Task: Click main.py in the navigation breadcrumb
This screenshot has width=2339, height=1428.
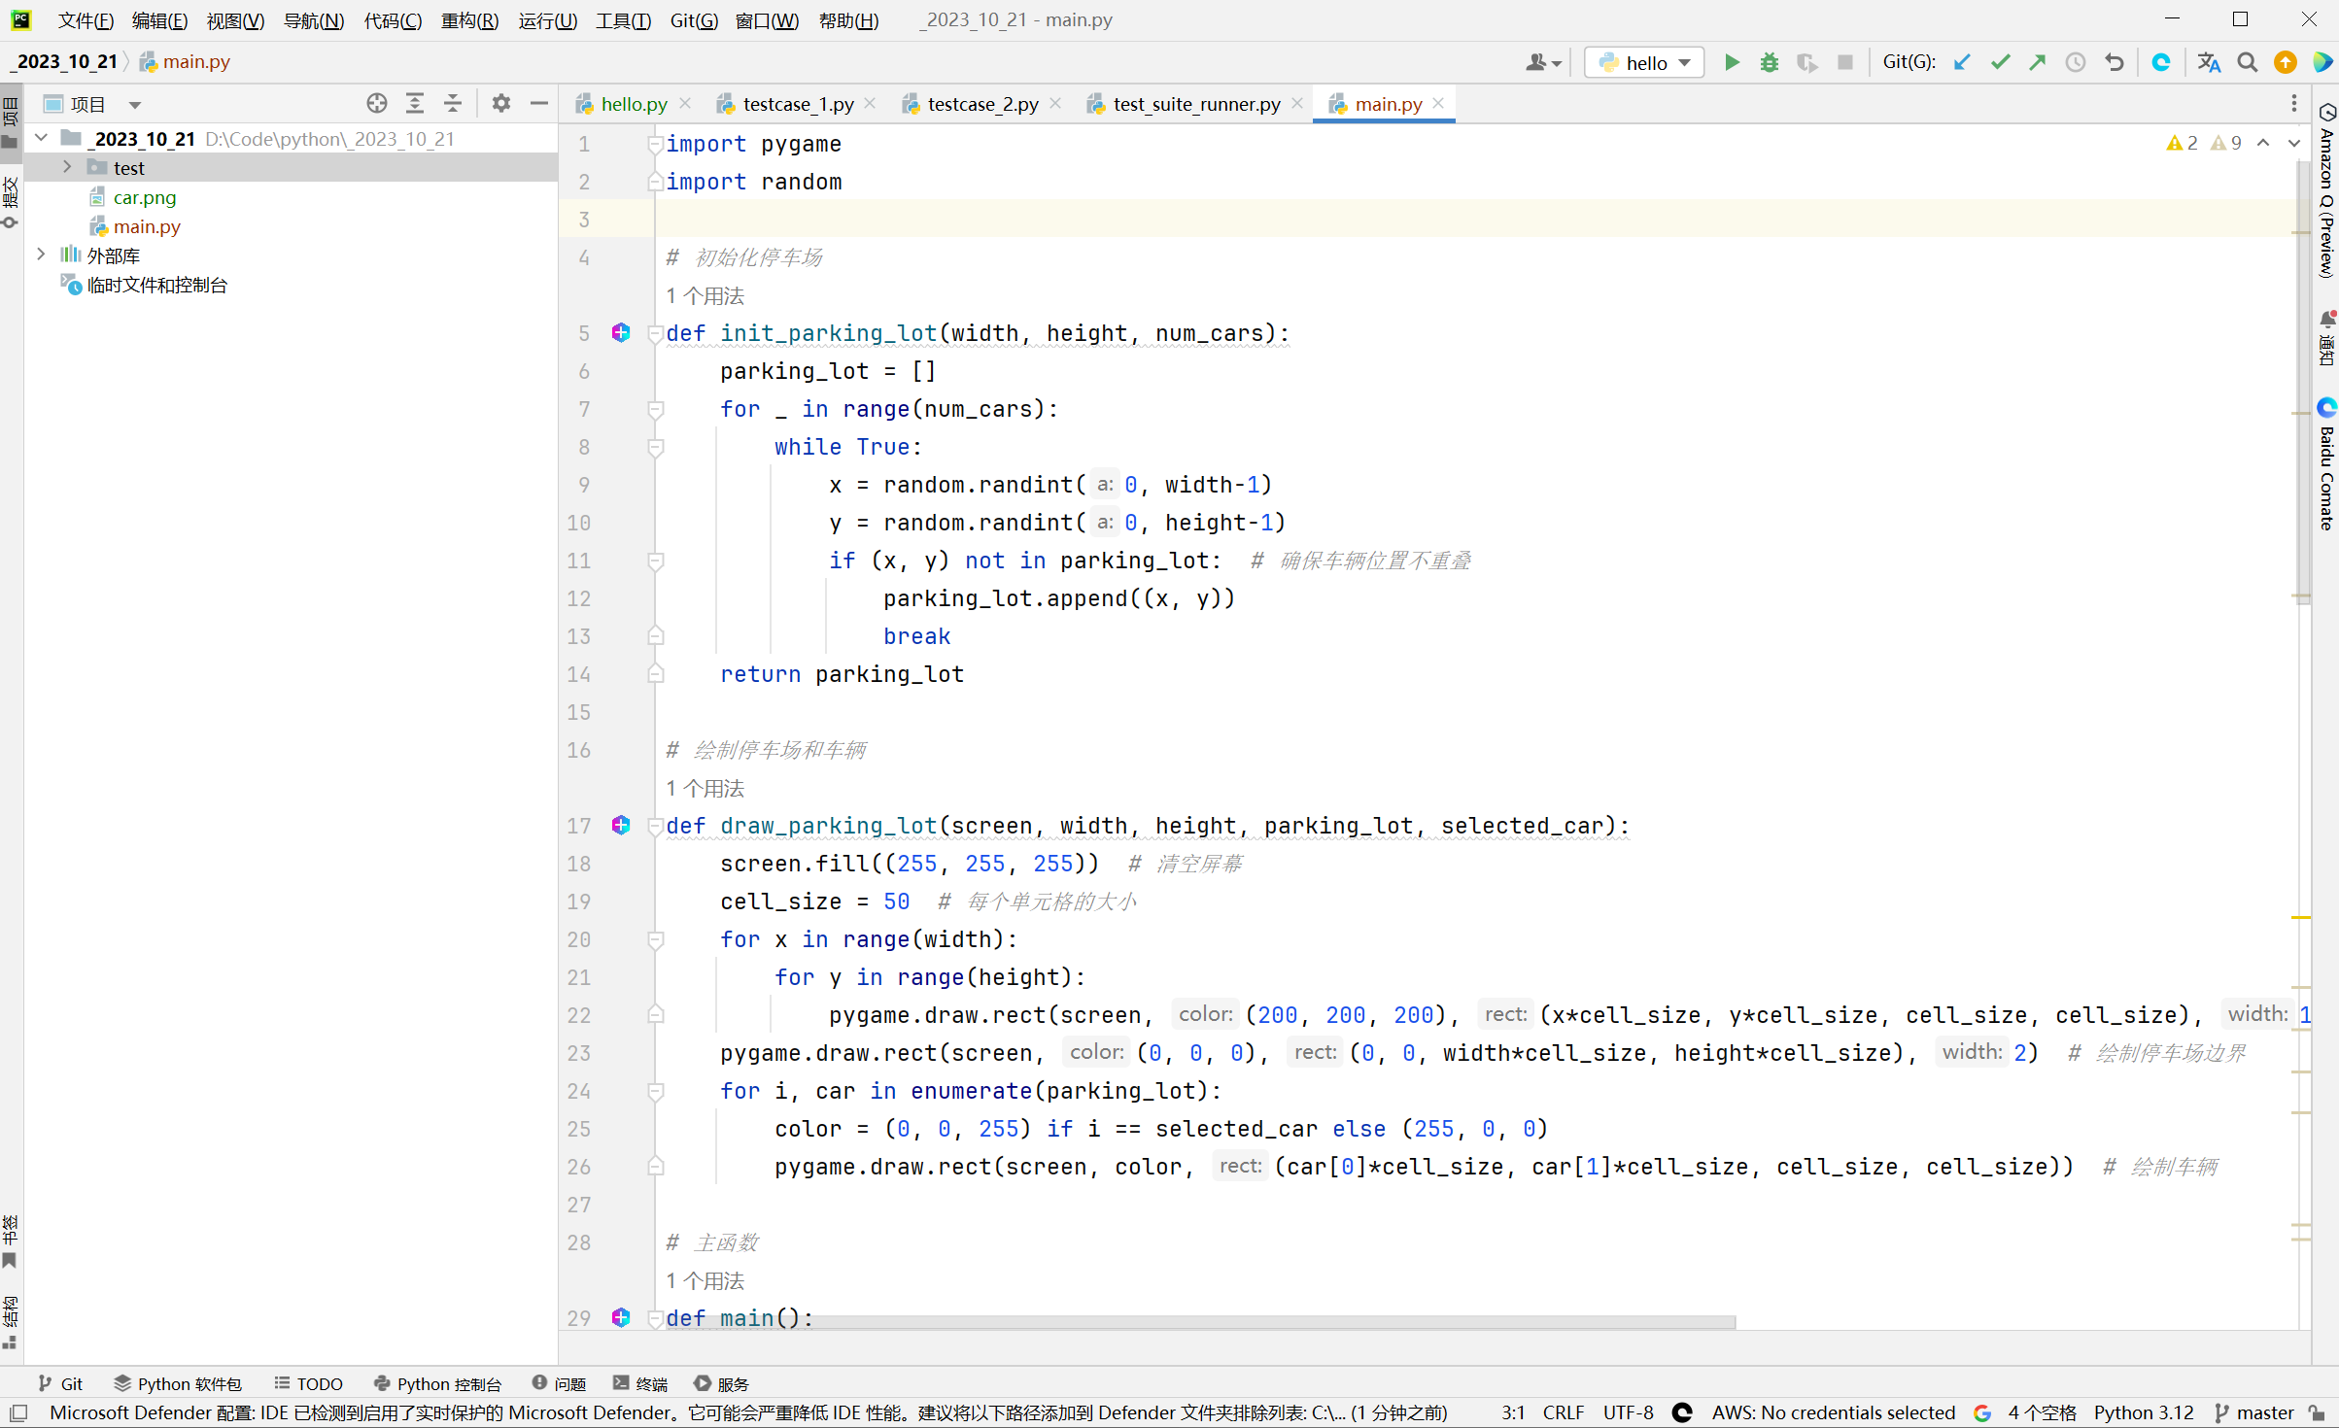Action: tap(186, 61)
